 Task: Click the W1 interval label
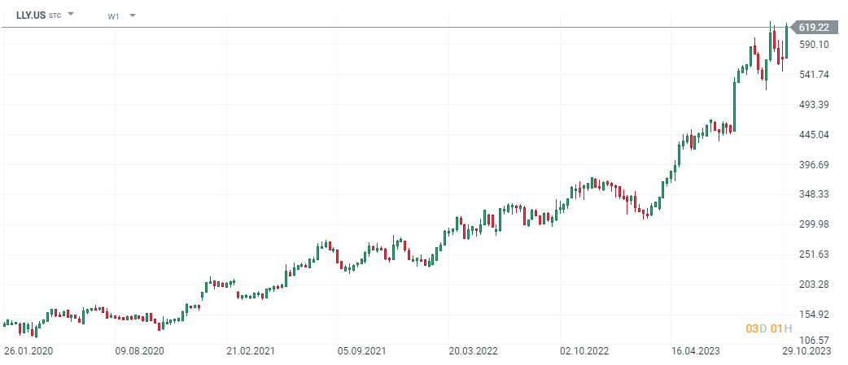pos(113,15)
